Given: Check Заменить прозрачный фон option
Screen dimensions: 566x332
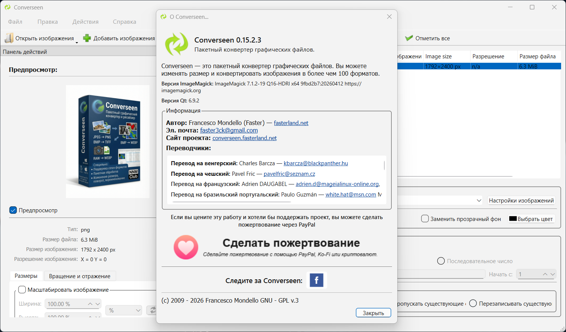Looking at the screenshot, I should (425, 219).
